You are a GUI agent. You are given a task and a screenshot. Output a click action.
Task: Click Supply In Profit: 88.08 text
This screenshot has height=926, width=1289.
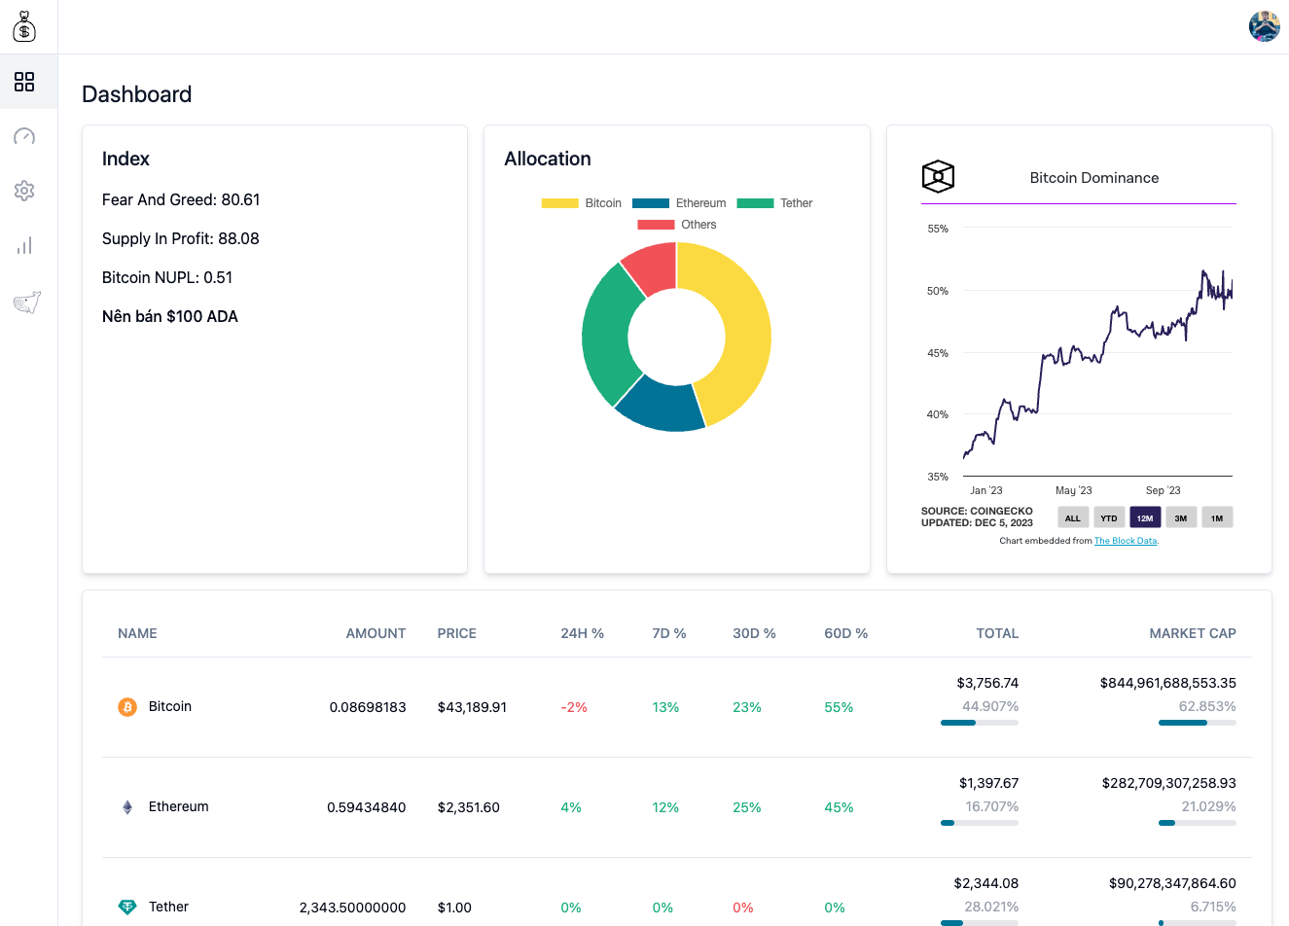pos(181,238)
